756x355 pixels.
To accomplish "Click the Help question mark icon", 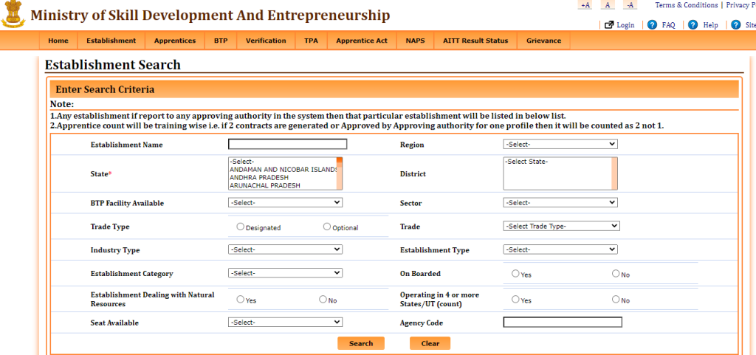I will tap(693, 24).
